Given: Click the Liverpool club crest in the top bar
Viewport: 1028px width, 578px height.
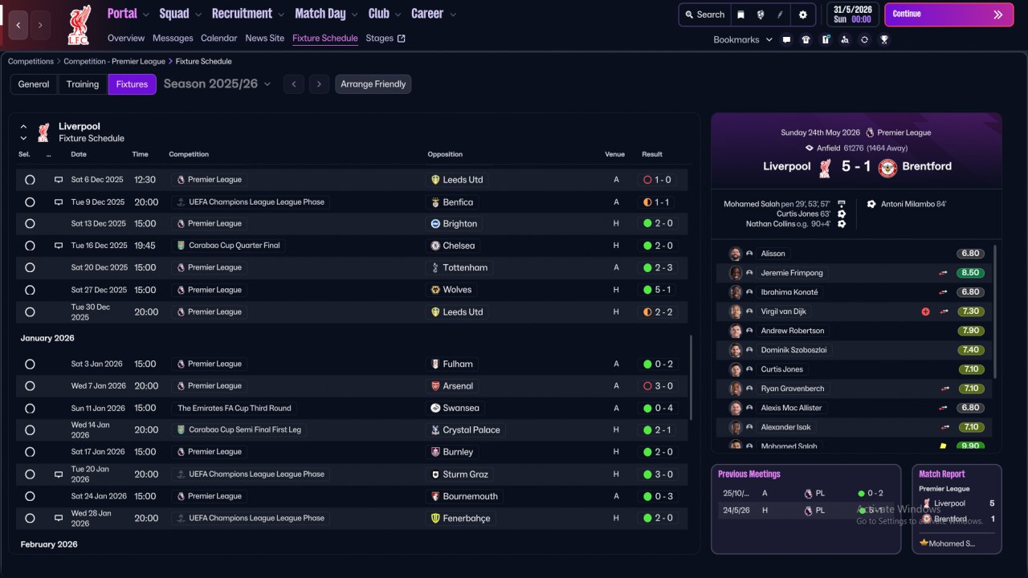Looking at the screenshot, I should pyautogui.click(x=80, y=25).
